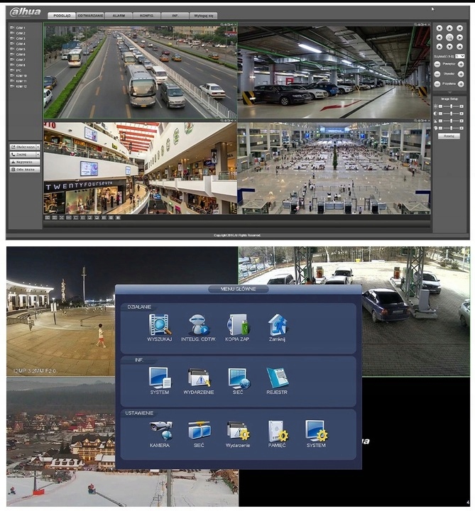
Task: Open KAMERA settings in USTAWIENIE section
Action: point(160,431)
